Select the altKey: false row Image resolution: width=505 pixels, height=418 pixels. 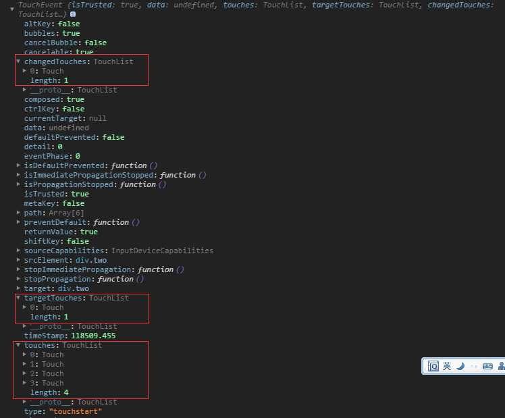52,24
